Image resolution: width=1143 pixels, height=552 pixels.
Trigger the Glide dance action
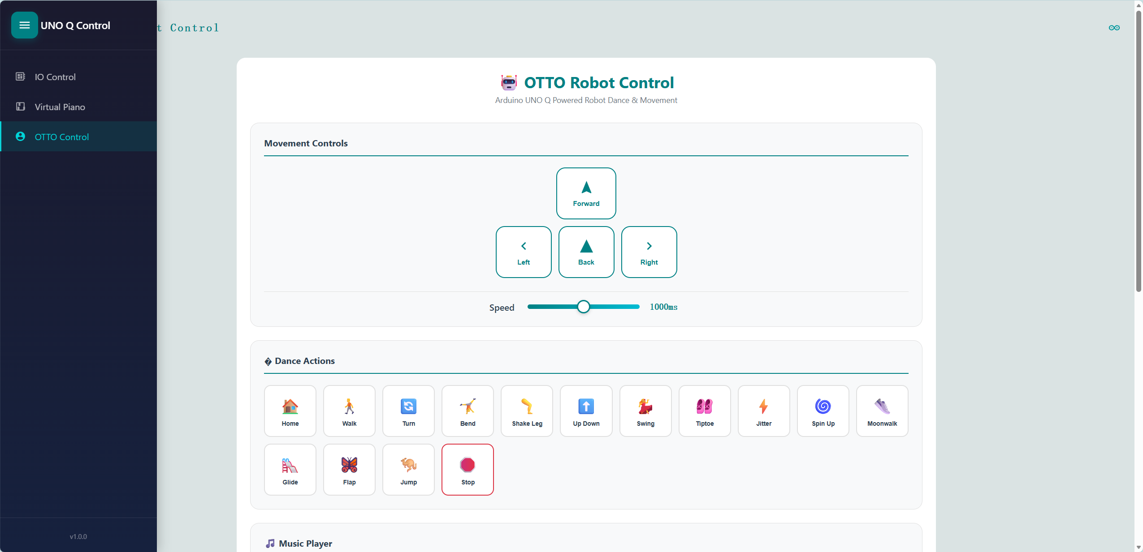(x=290, y=470)
